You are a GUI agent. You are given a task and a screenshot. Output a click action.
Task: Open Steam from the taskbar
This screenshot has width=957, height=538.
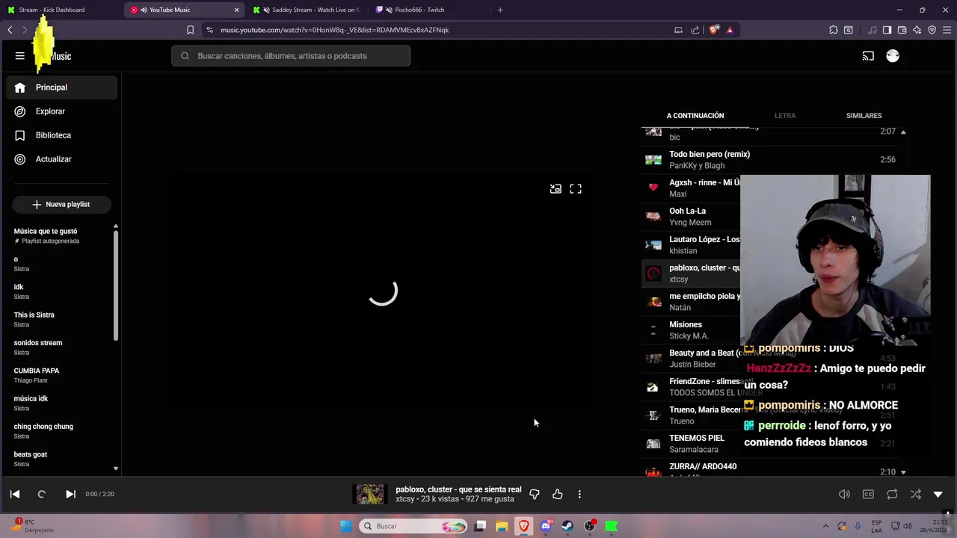tap(567, 526)
